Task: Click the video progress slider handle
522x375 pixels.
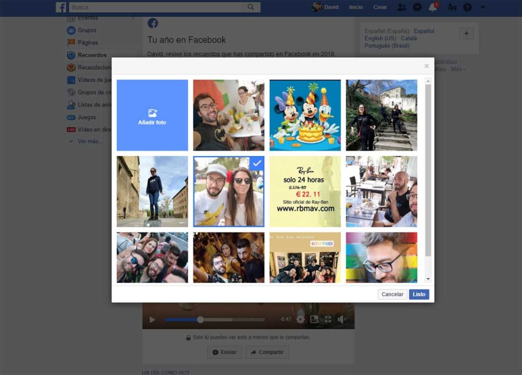Action: coord(201,320)
